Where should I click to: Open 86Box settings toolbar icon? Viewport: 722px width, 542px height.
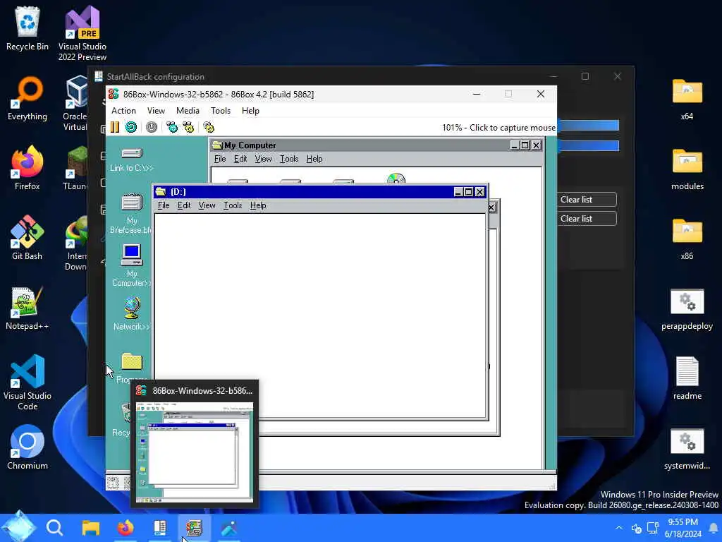209,127
